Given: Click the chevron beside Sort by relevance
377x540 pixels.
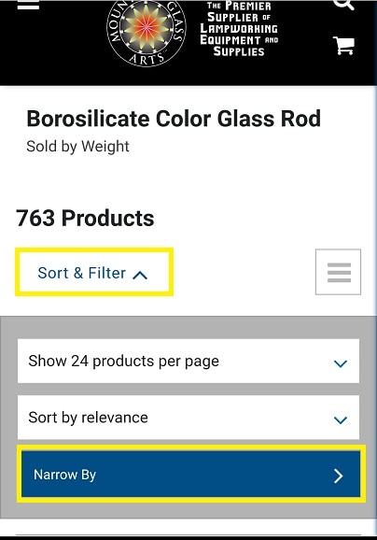Looking at the screenshot, I should point(341,419).
